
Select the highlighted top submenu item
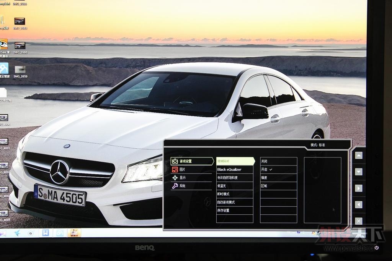pyautogui.click(x=235, y=161)
